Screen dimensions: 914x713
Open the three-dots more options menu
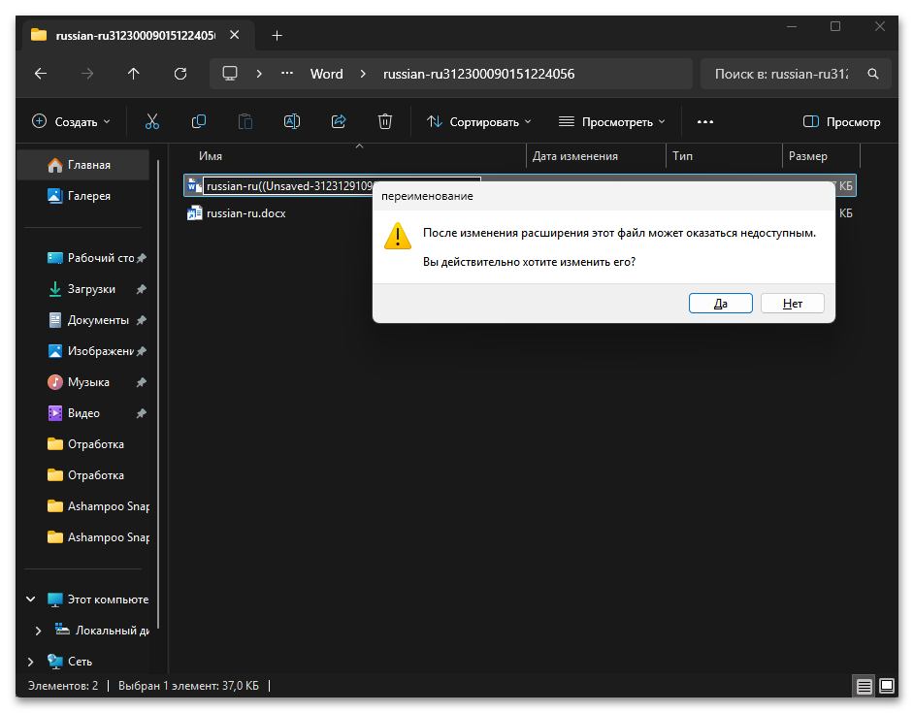point(705,121)
